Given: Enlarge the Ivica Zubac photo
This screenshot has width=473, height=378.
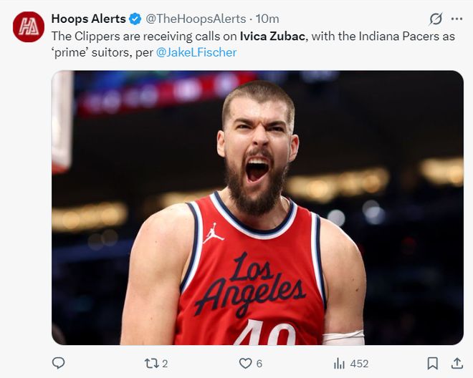Looking at the screenshot, I should click(x=257, y=208).
